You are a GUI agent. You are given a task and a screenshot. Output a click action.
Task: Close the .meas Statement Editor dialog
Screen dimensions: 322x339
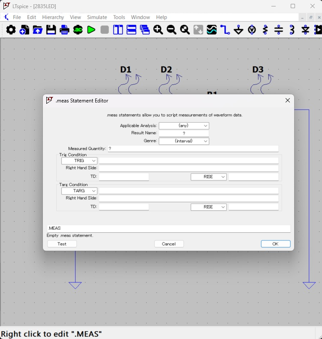point(287,100)
